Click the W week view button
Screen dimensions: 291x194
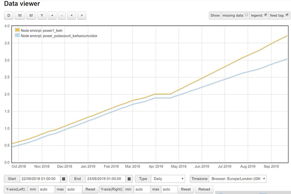20,16
